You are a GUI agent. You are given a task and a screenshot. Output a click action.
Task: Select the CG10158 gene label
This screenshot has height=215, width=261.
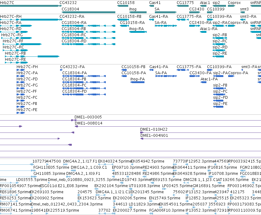[x=126, y=3]
